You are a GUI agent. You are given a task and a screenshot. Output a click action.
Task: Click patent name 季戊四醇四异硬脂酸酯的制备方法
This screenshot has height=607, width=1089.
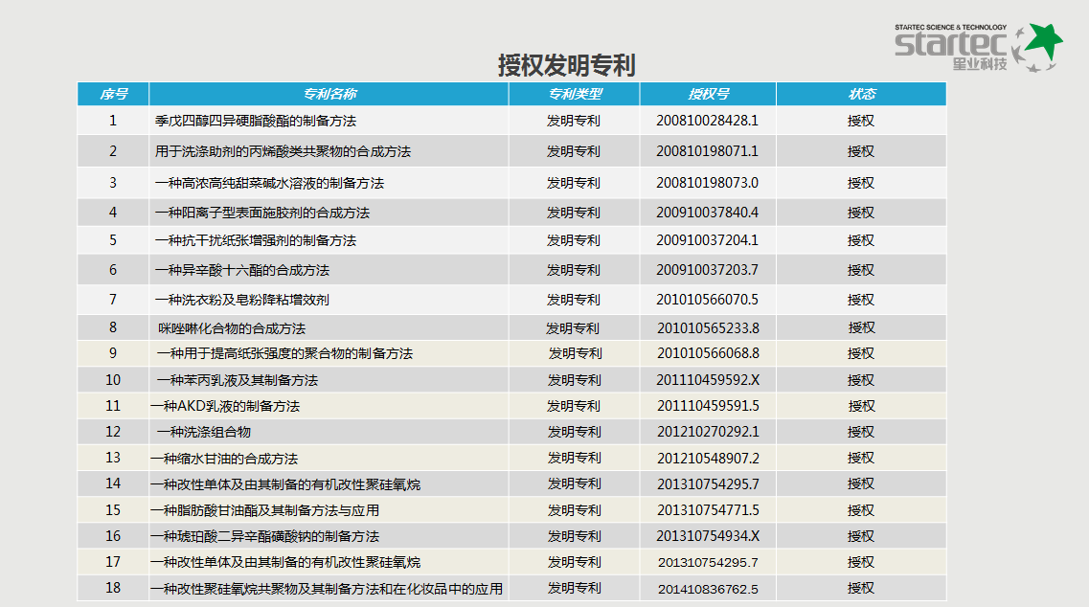tap(256, 122)
